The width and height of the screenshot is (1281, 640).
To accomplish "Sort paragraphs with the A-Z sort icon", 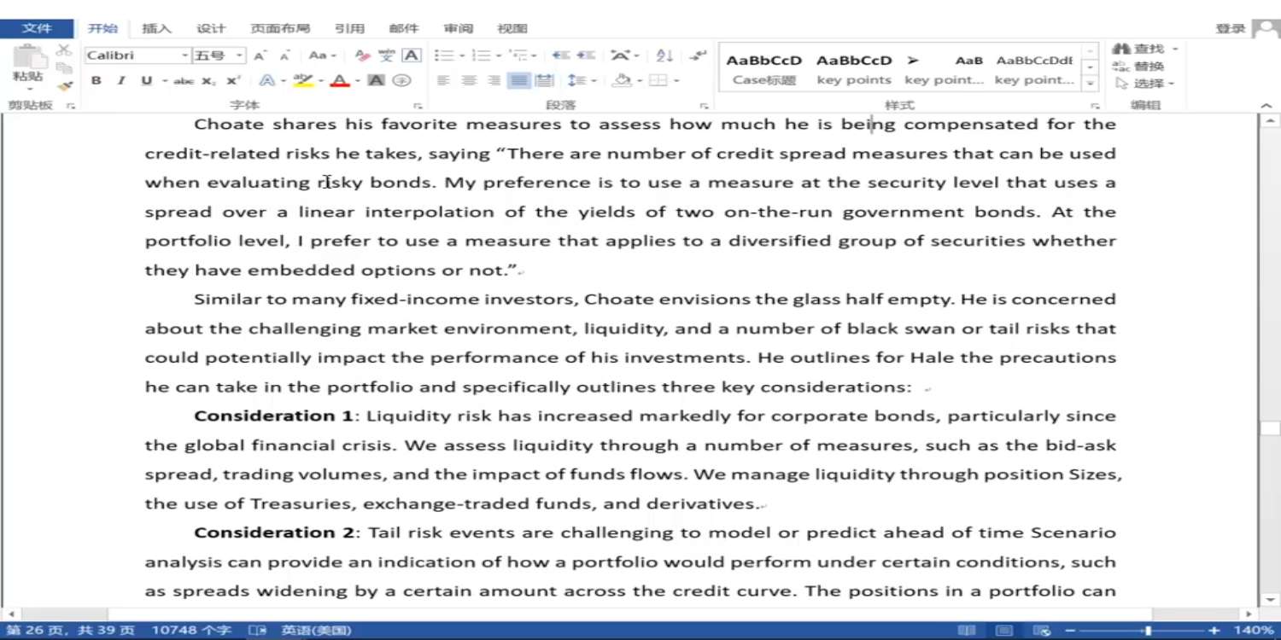I will pyautogui.click(x=664, y=55).
